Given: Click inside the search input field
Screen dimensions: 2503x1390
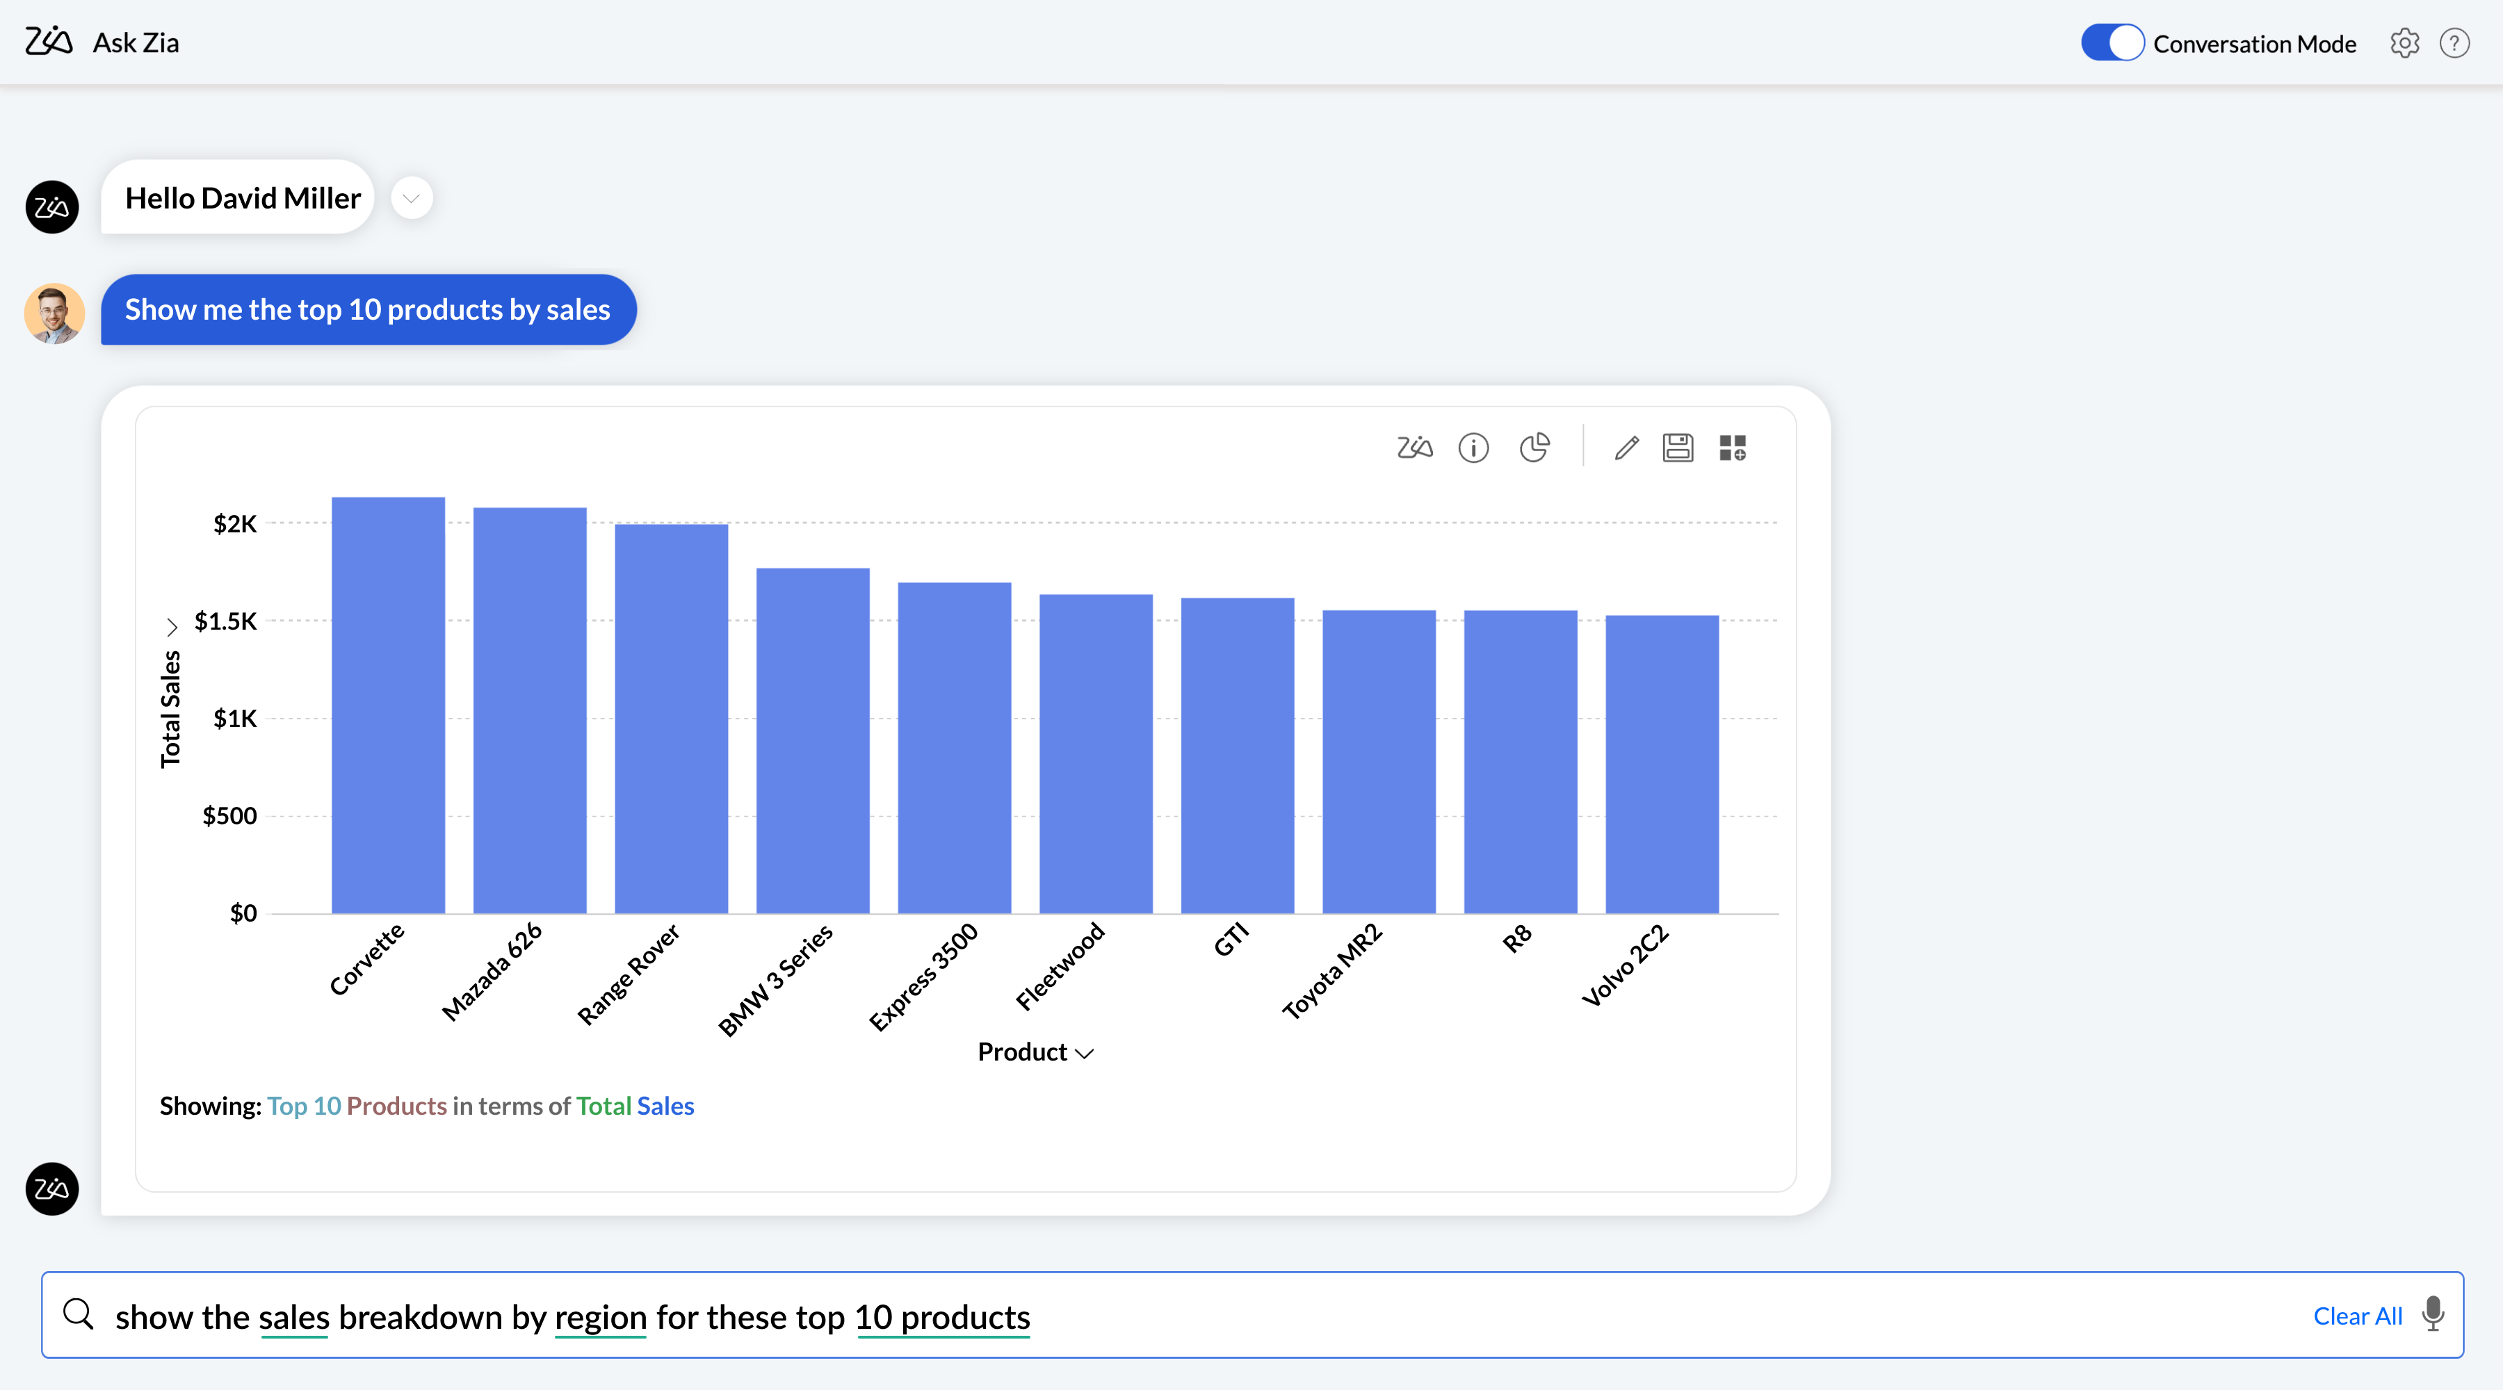Looking at the screenshot, I should pos(1251,1315).
